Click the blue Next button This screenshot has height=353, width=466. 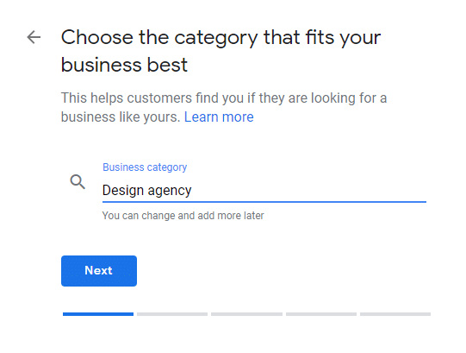[x=99, y=271]
